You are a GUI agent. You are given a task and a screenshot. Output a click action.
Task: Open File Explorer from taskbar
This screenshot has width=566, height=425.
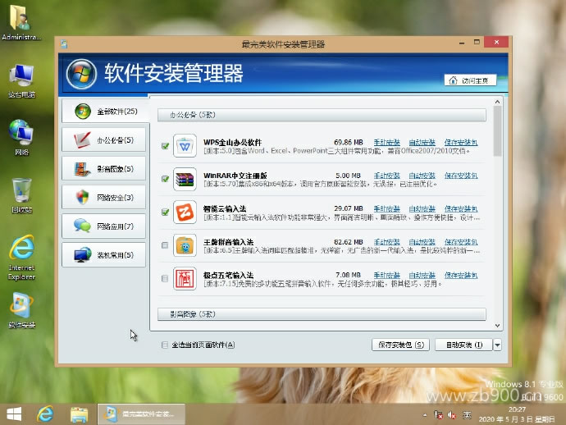coord(79,414)
